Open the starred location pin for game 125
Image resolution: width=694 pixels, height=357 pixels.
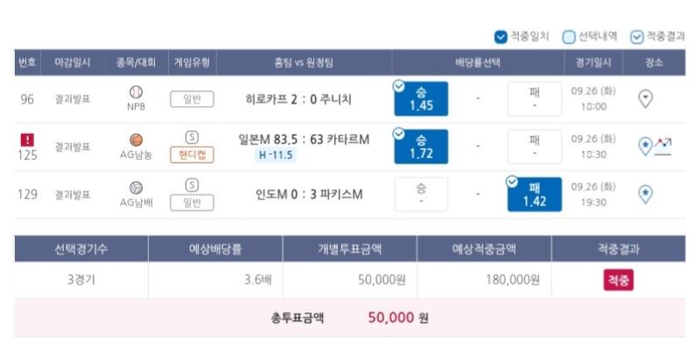point(645,146)
